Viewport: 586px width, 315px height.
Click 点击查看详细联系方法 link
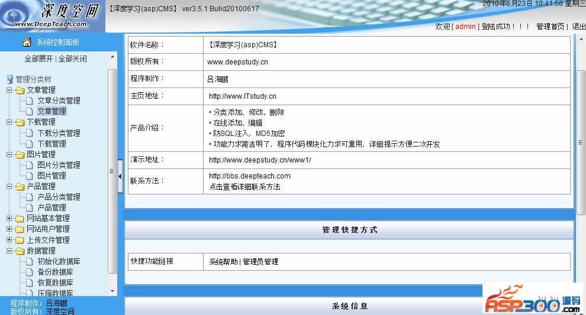244,187
